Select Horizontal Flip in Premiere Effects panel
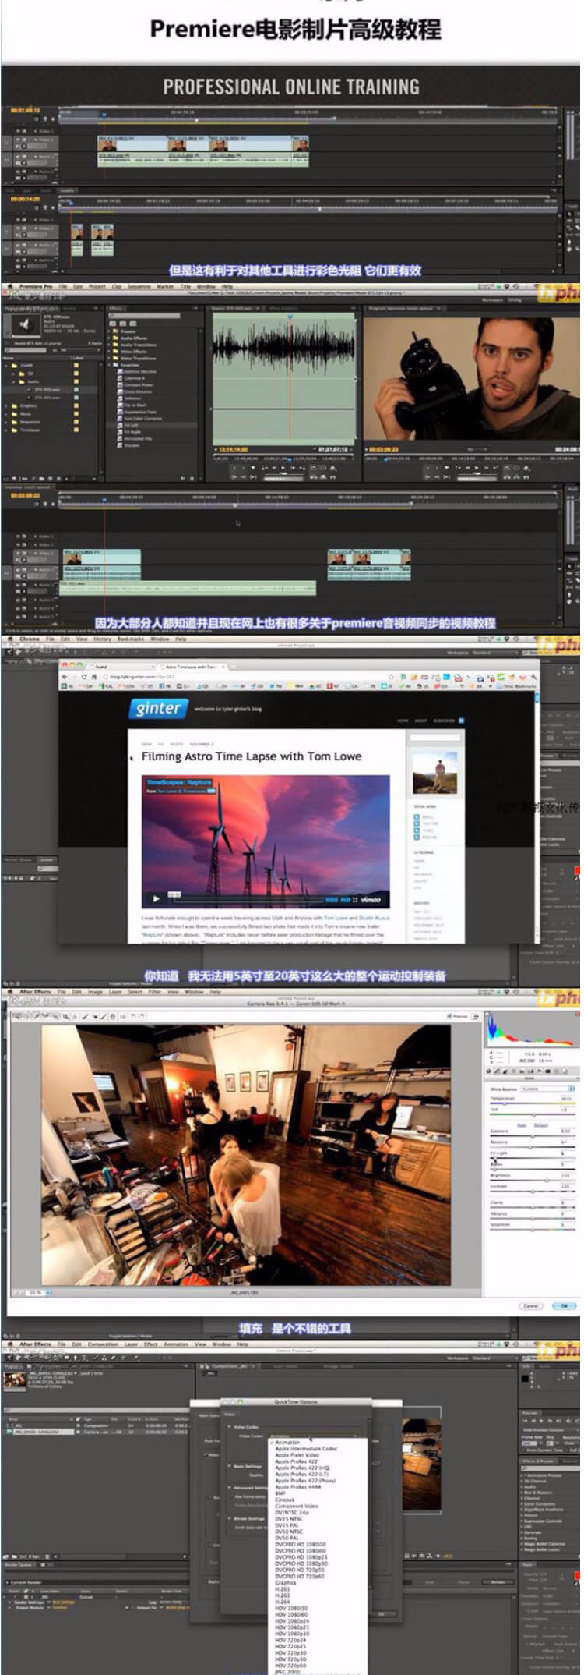The image size is (584, 1675). (x=137, y=439)
